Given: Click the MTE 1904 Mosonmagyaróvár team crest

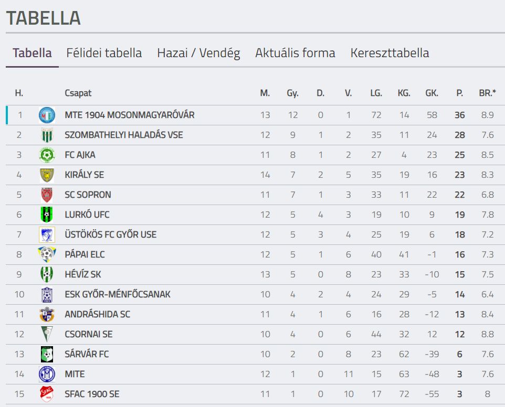Looking at the screenshot, I should coord(47,115).
